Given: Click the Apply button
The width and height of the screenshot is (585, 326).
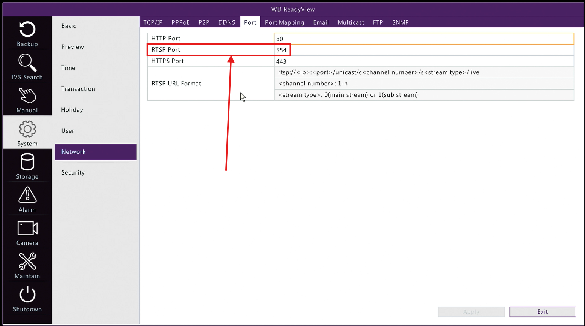Looking at the screenshot, I should point(471,312).
